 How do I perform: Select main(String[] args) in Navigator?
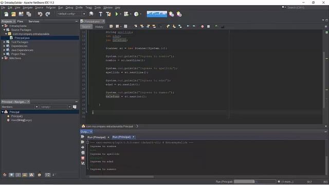coord(22,120)
